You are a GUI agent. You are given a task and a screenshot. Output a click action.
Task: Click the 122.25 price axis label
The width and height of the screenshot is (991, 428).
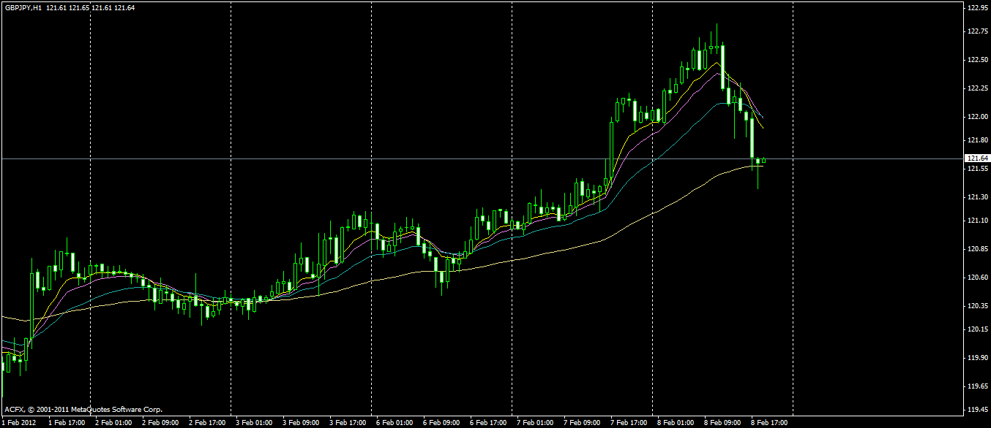click(978, 88)
